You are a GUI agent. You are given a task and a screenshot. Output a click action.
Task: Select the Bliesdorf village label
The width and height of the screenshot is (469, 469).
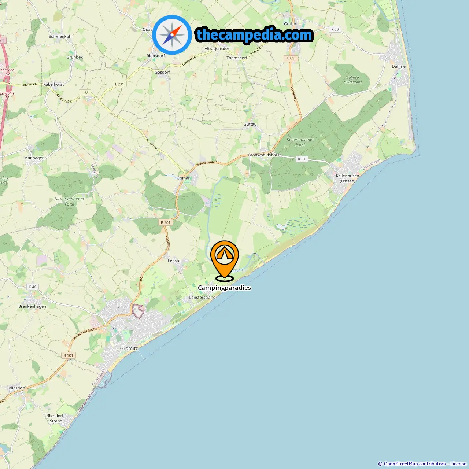17,388
